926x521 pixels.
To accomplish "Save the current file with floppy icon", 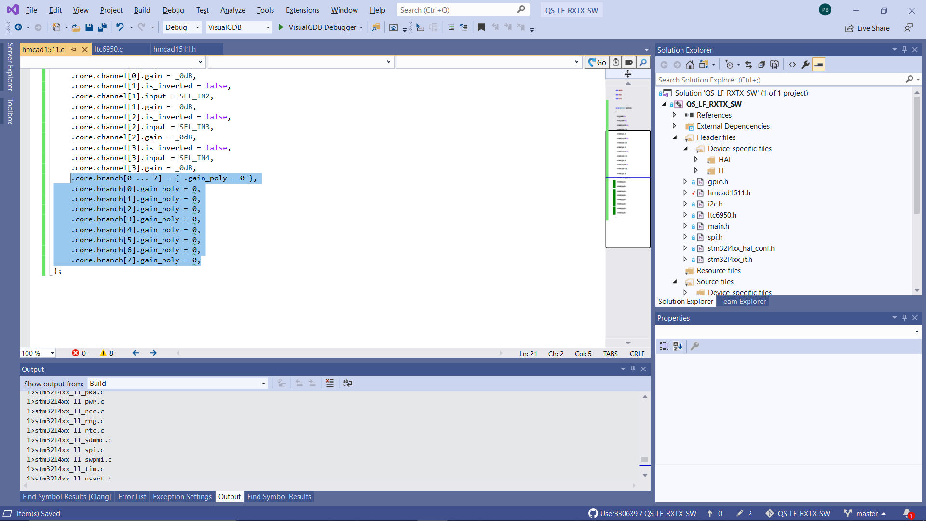I will [x=89, y=27].
